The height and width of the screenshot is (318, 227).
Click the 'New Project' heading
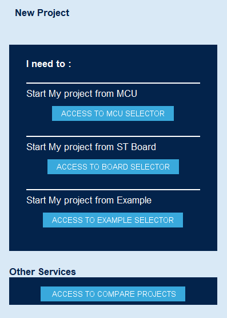42,13
